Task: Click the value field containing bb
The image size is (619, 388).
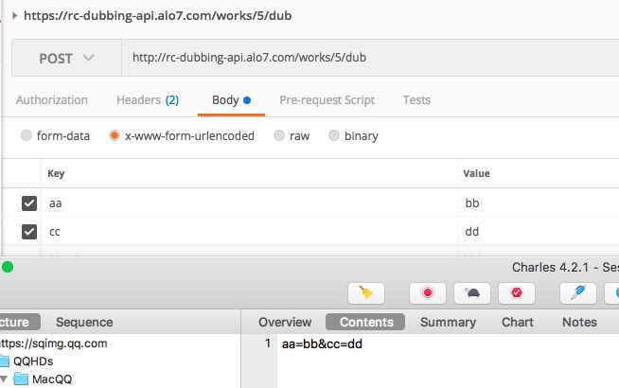Action: 539,203
